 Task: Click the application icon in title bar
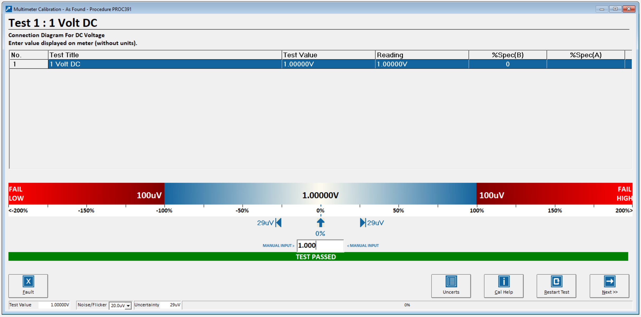coord(9,9)
